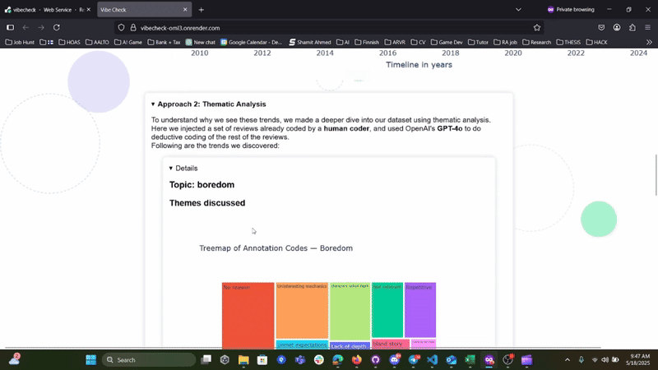Collapse the Details disclosure triangle
The height and width of the screenshot is (370, 658).
point(171,168)
